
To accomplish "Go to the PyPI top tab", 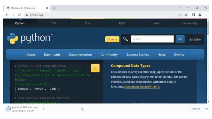I will click(x=122, y=23).
